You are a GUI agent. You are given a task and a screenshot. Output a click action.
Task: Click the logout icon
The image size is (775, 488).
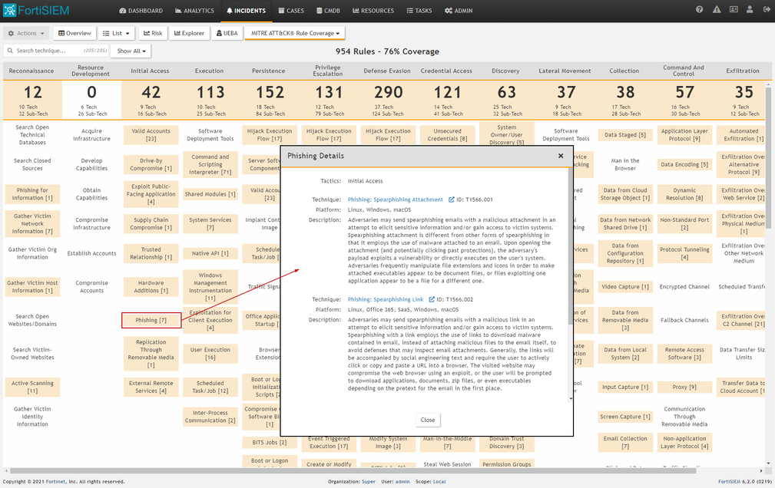coord(766,9)
